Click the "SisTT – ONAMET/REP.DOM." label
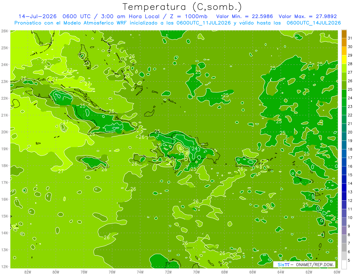Screen dimensions: 358x276 [x=304, y=264]
